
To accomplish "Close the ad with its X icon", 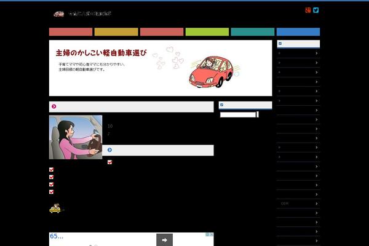I will (212, 234).
